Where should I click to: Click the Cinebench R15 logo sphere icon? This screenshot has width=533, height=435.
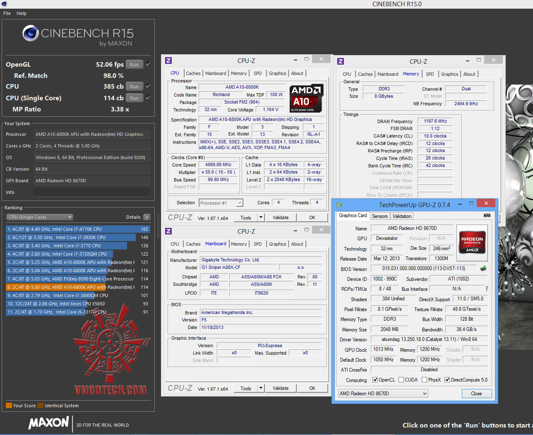[x=31, y=34]
